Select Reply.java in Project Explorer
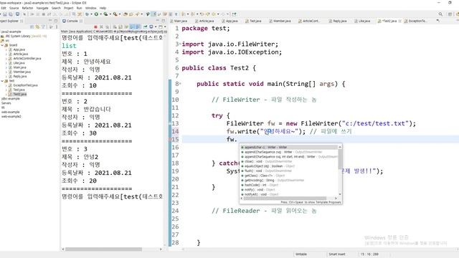 19,77
